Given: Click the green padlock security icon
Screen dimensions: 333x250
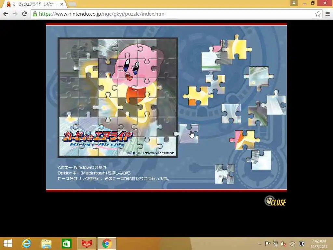Looking at the screenshot, I should [35, 14].
